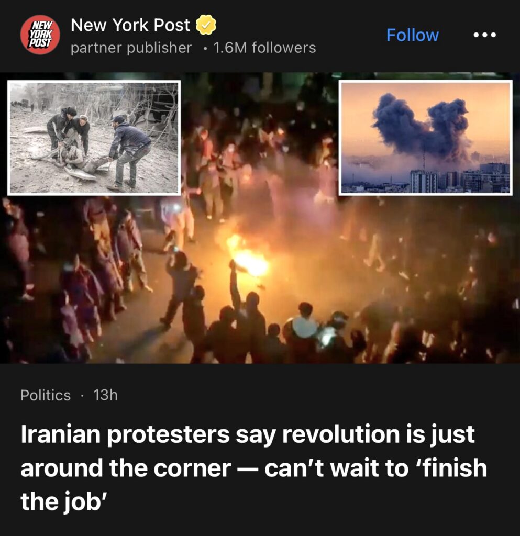This screenshot has height=536, width=520.
Task: Click the gold verified badge icon
Action: (206, 25)
